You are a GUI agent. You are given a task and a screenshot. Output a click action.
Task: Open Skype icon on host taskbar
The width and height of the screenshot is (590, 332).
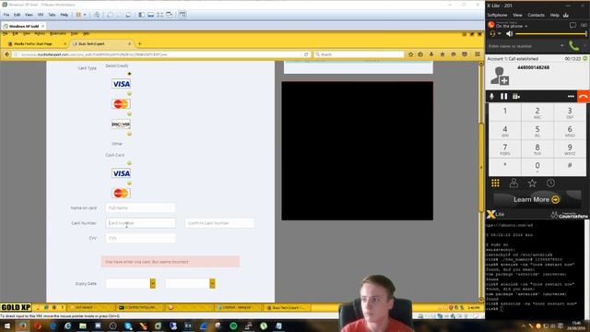[x=128, y=326]
